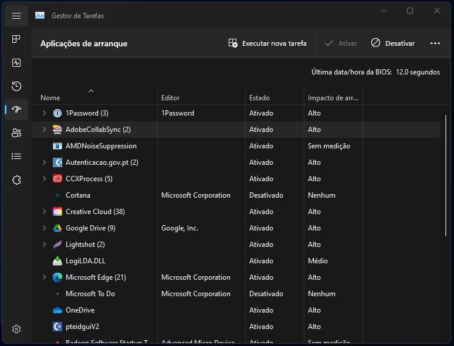Image resolution: width=454 pixels, height=346 pixels.
Task: Expand the 1Password (3) group
Action: click(45, 113)
